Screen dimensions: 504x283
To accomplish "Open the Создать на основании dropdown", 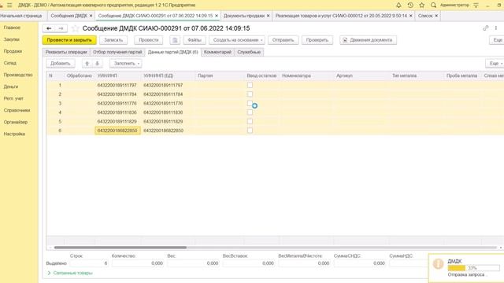I will [237, 40].
